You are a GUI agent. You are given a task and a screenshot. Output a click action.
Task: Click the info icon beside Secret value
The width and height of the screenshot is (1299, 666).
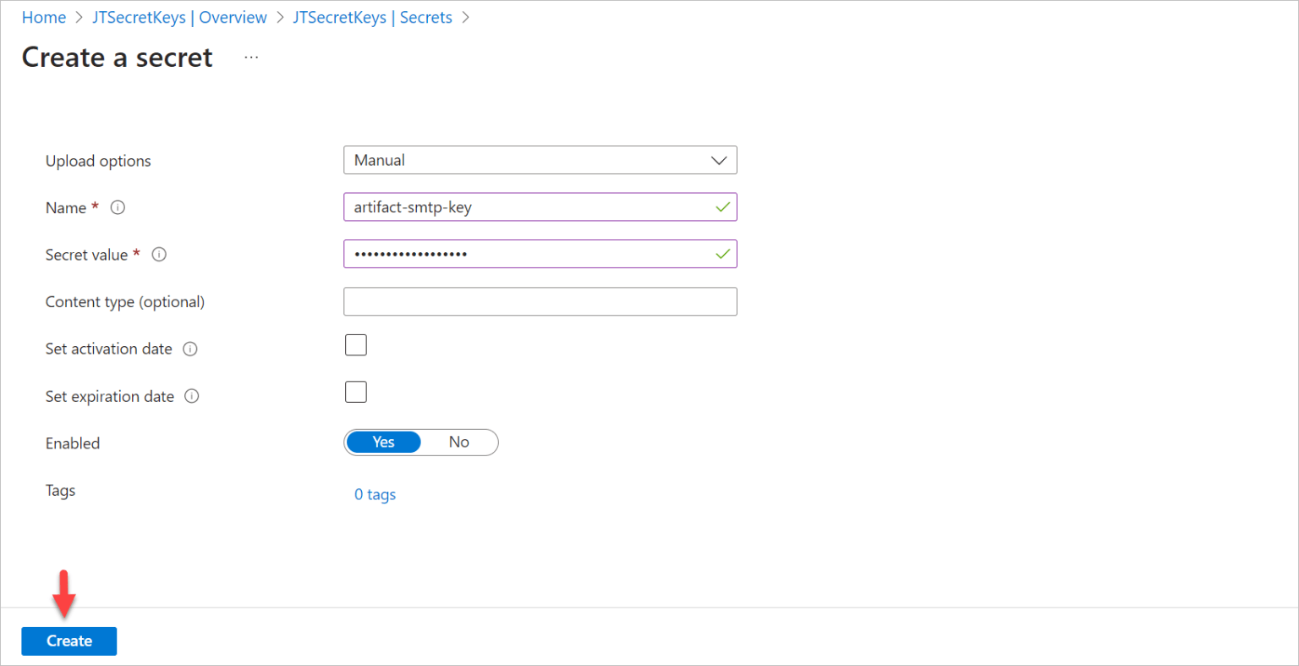[159, 254]
